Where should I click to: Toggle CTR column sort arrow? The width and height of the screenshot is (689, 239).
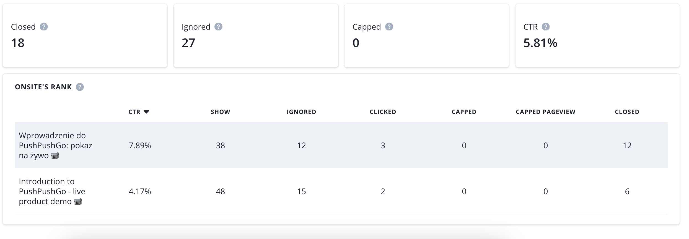coord(146,112)
